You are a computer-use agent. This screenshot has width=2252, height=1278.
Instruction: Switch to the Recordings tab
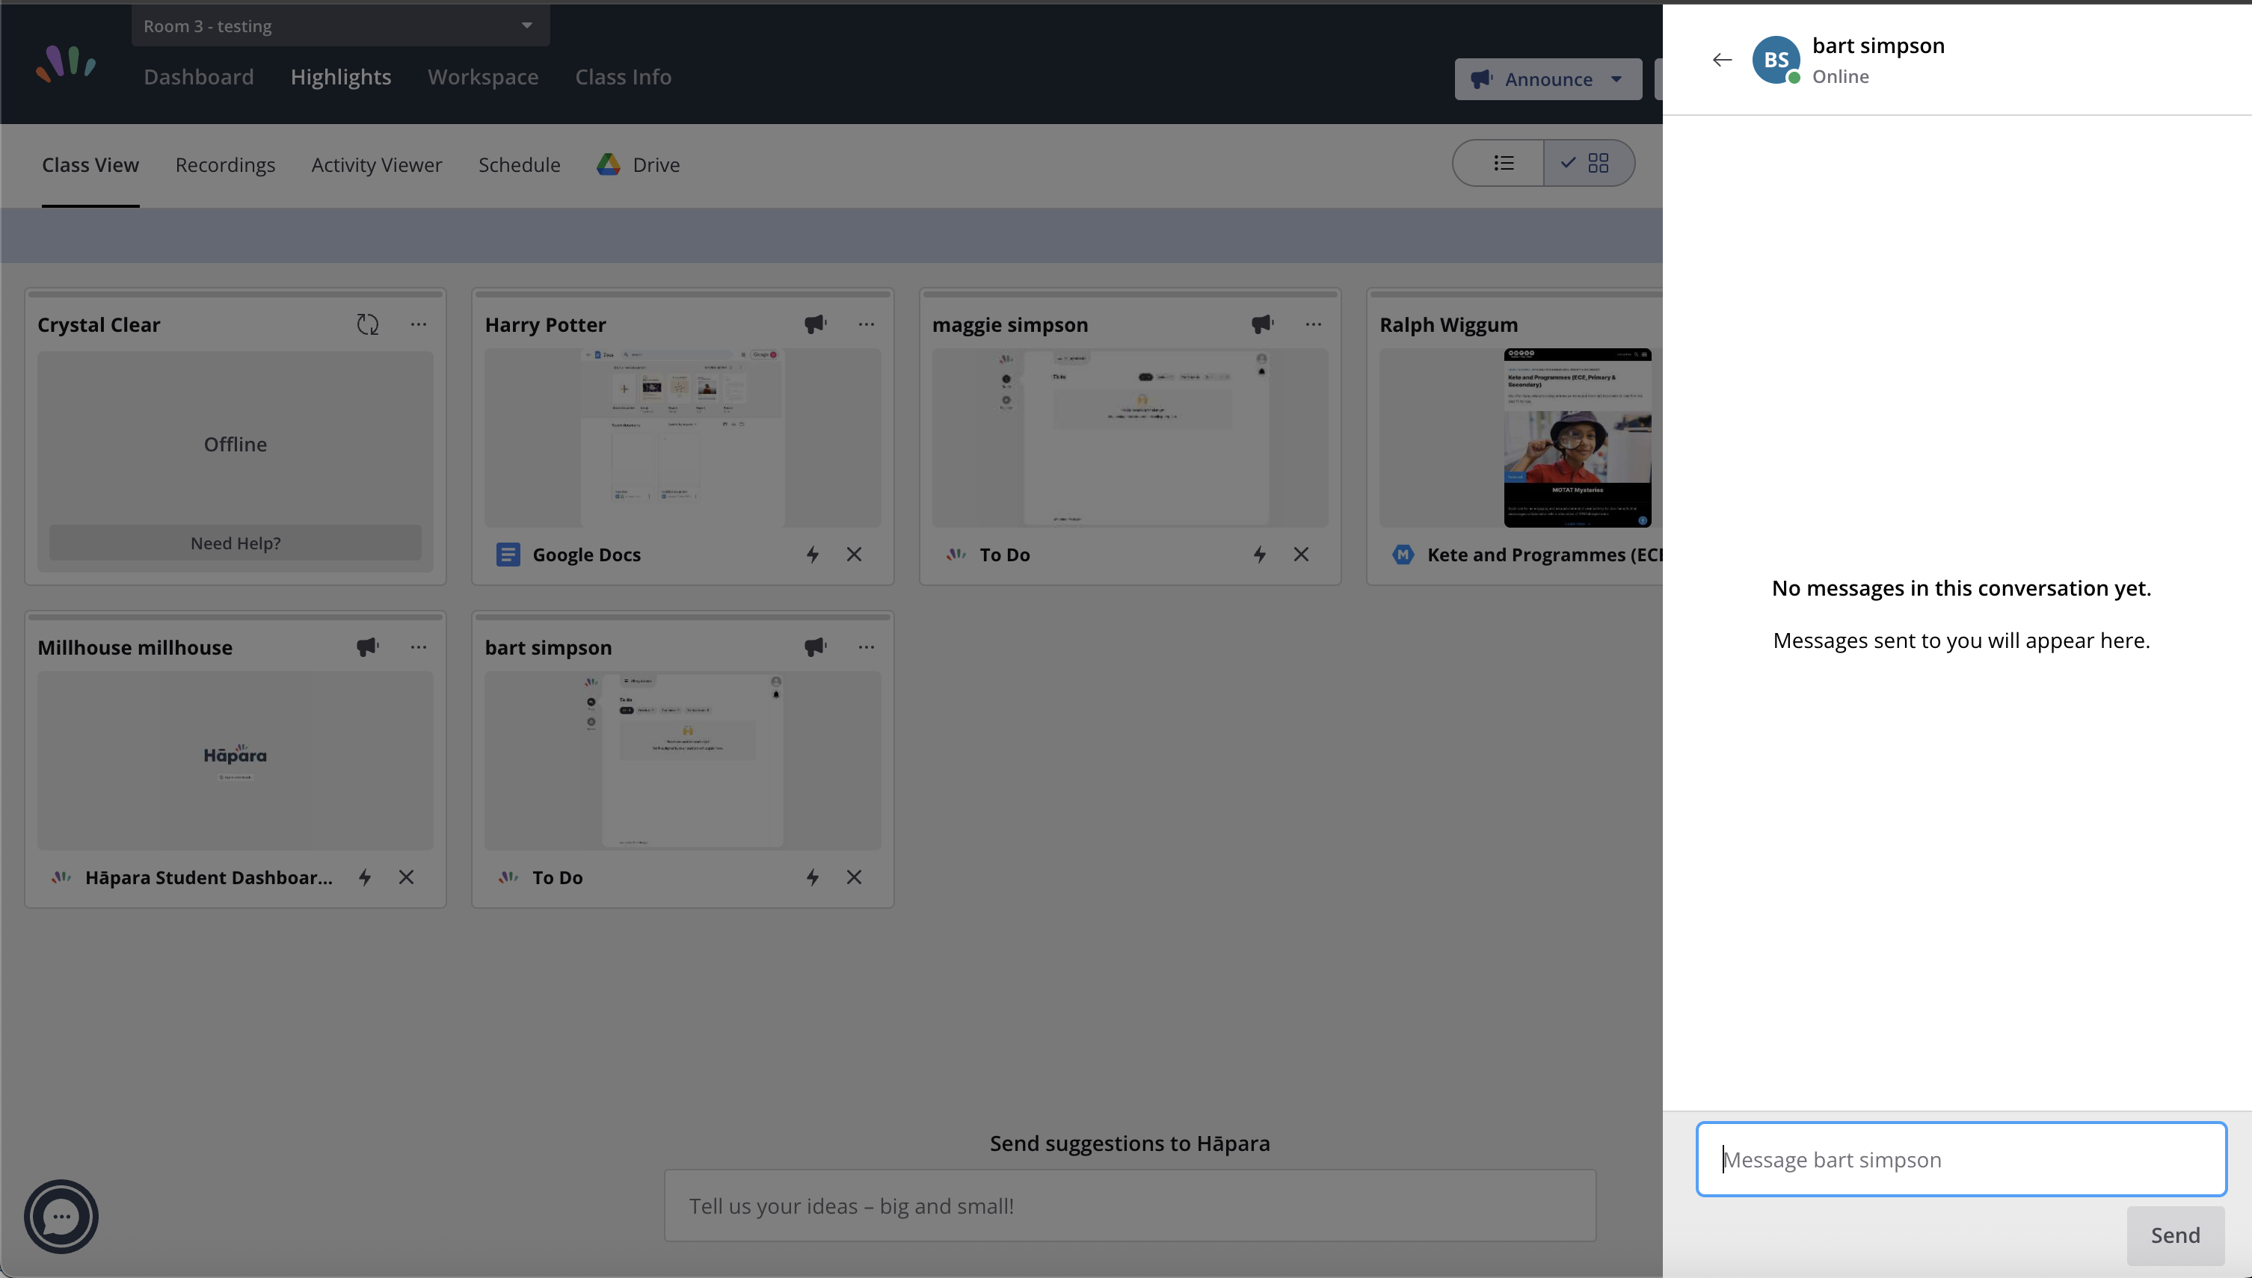click(x=225, y=165)
